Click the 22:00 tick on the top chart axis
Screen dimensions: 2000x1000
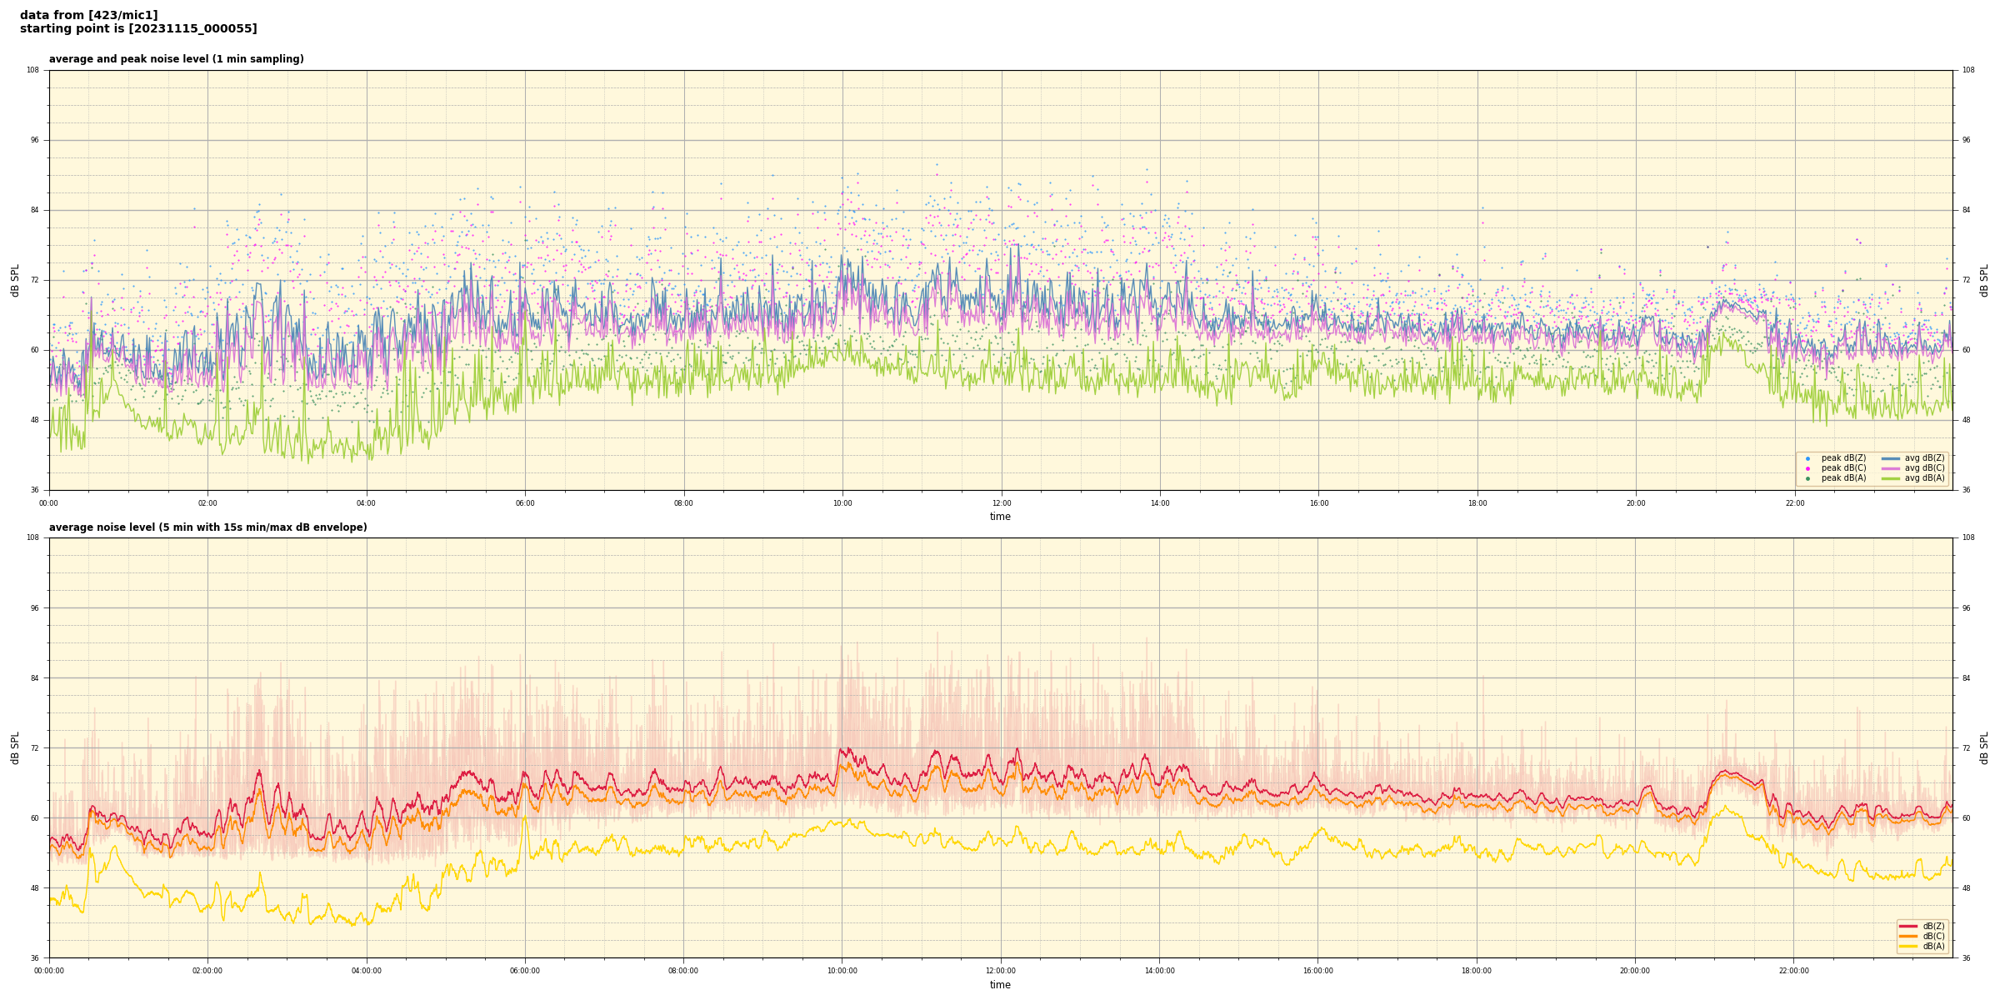[1794, 503]
